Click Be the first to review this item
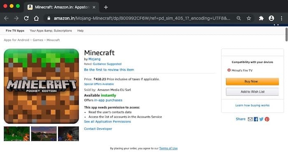Viewport: 288px width, 154px height. 109,70
